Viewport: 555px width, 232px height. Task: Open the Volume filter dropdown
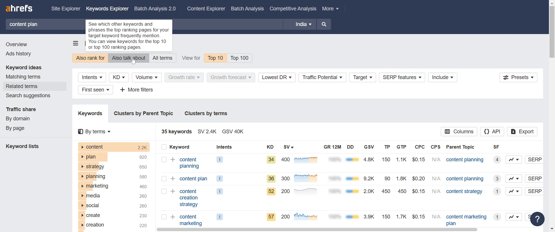(x=147, y=77)
